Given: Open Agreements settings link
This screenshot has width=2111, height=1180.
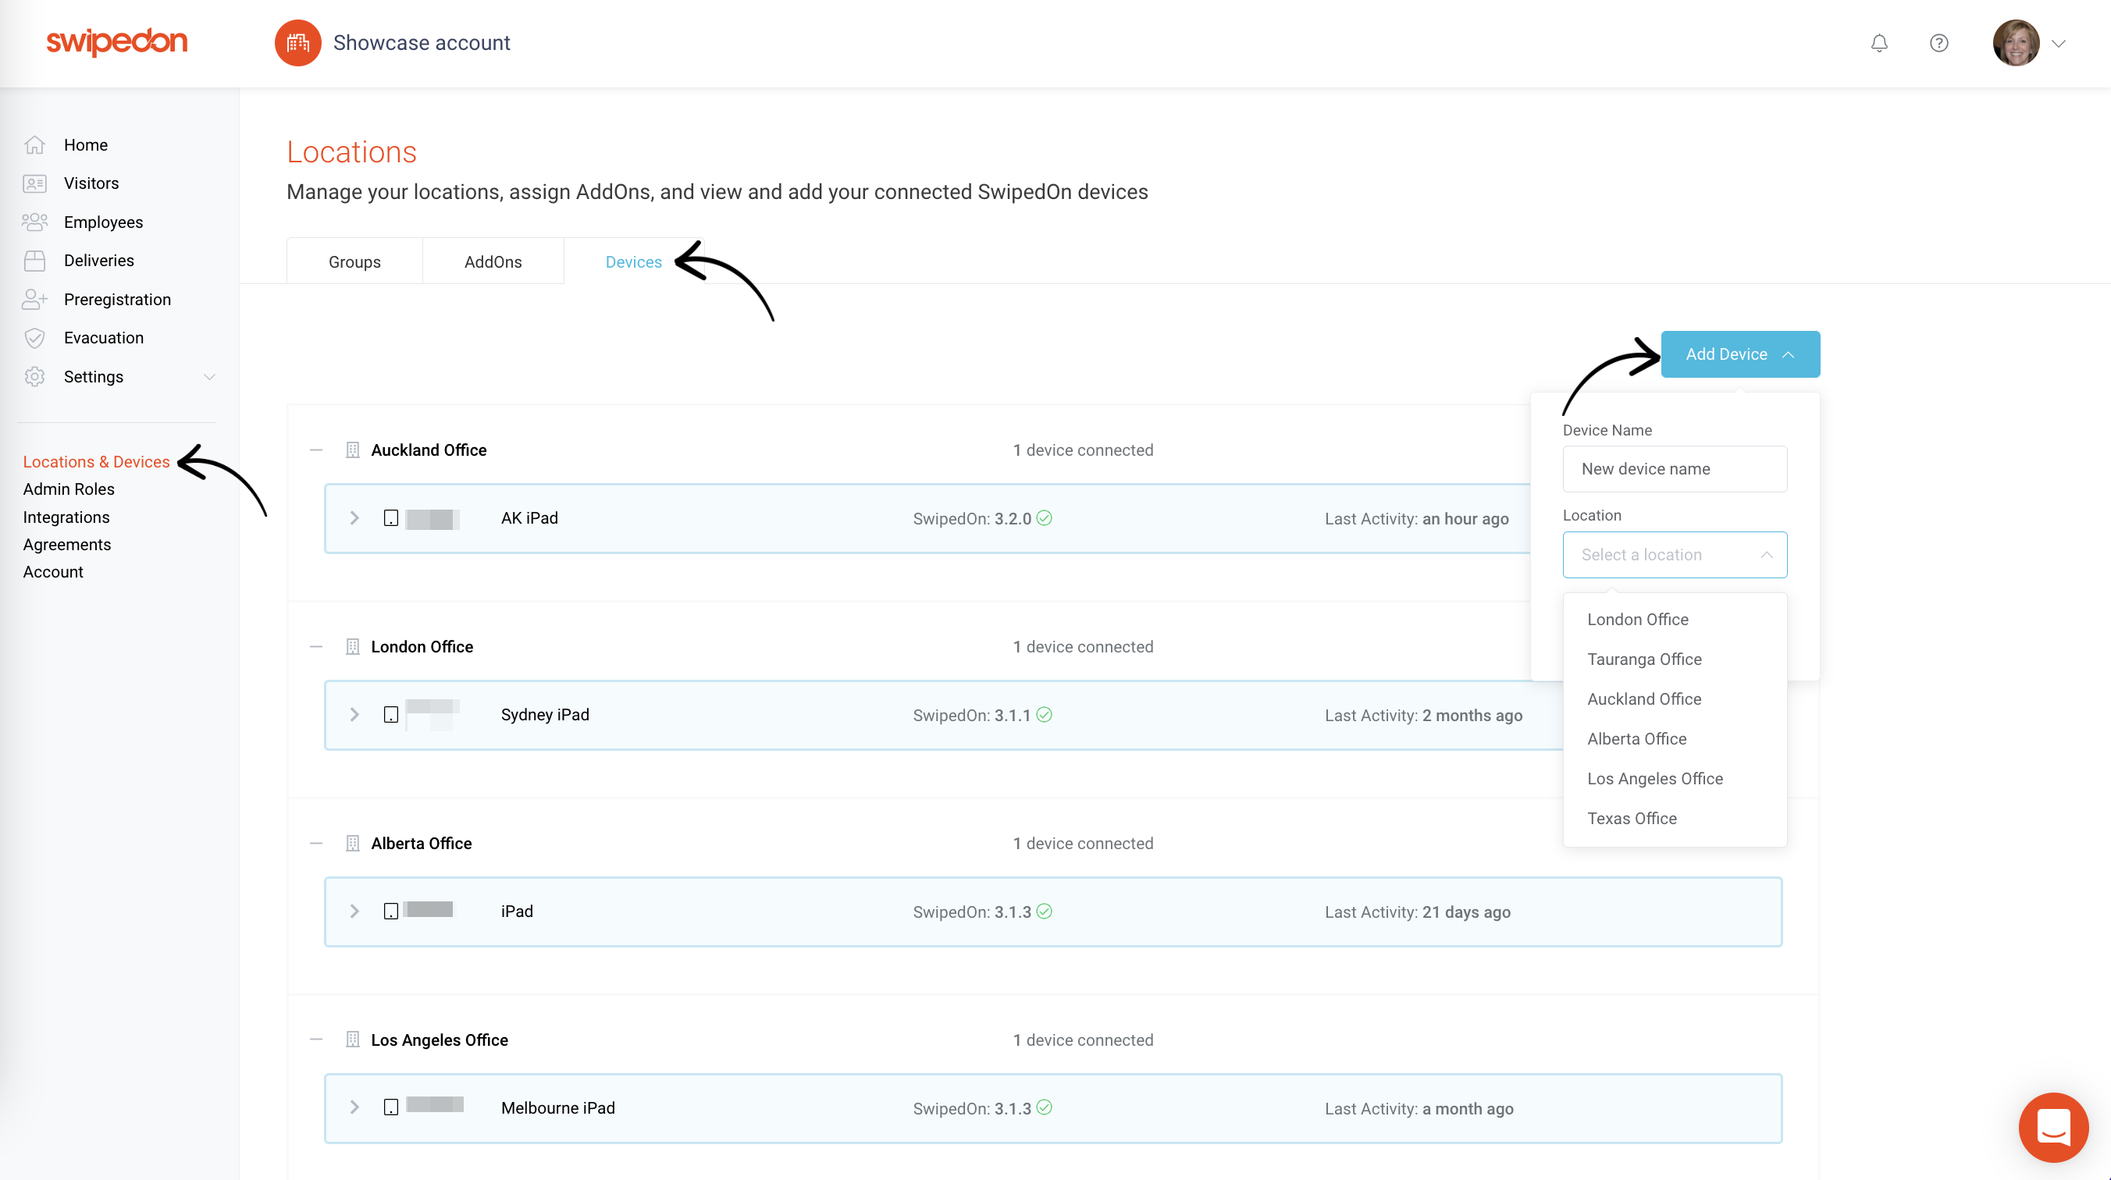Looking at the screenshot, I should pyautogui.click(x=67, y=545).
